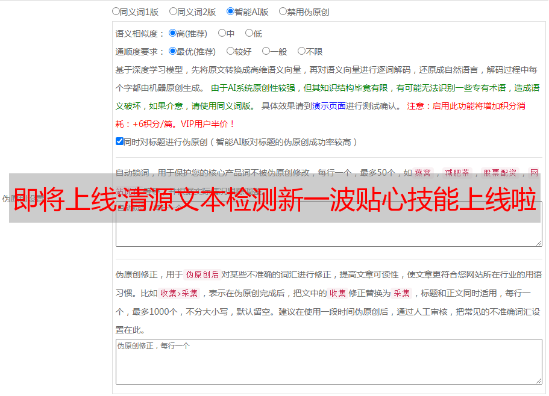Set 通顺度要求 to 较好
This screenshot has width=549, height=396.
[x=230, y=51]
